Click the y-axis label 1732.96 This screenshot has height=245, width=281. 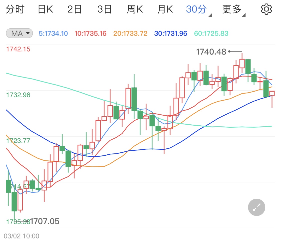[18, 95]
